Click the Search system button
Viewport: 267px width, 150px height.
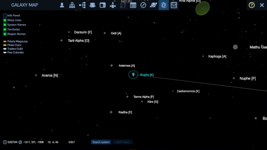tap(101, 142)
